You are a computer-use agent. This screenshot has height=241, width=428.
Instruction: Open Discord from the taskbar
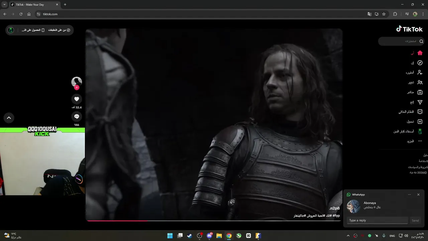click(209, 236)
